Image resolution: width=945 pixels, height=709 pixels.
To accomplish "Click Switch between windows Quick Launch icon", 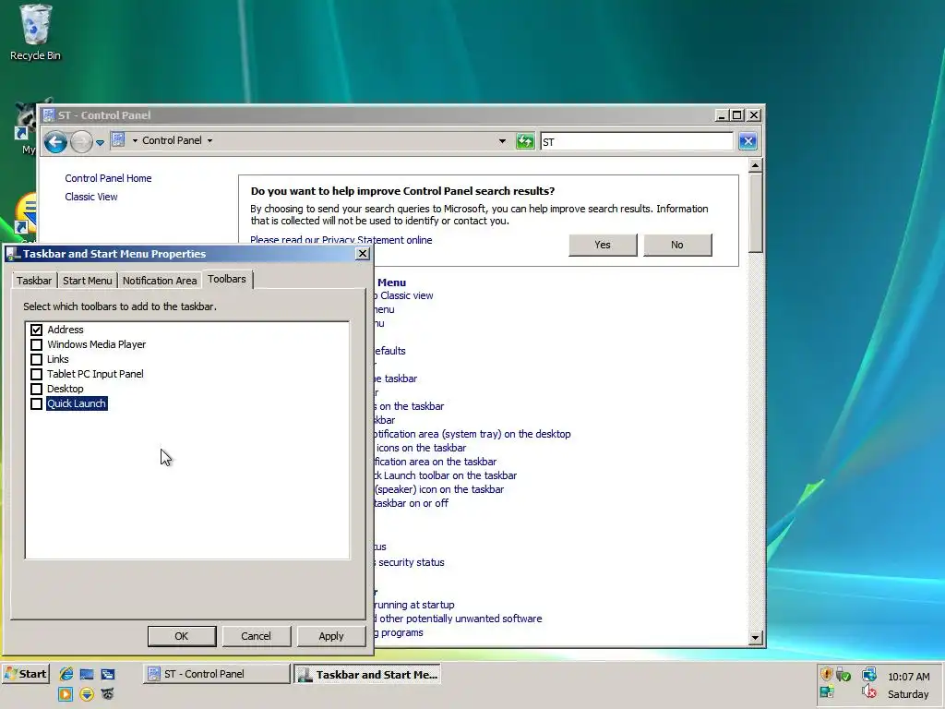I will tap(108, 674).
